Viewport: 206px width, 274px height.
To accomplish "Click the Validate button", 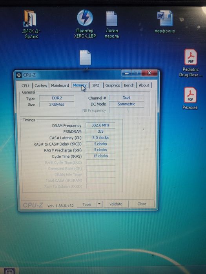I will [x=116, y=204].
